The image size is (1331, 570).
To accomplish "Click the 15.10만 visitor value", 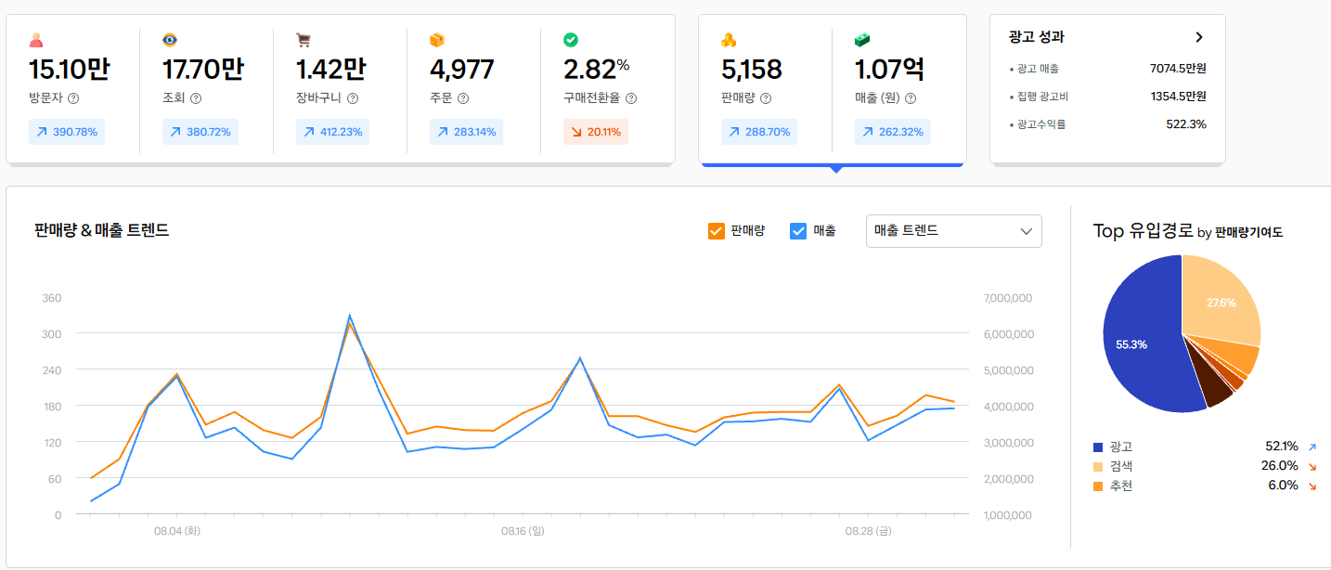I will point(70,70).
